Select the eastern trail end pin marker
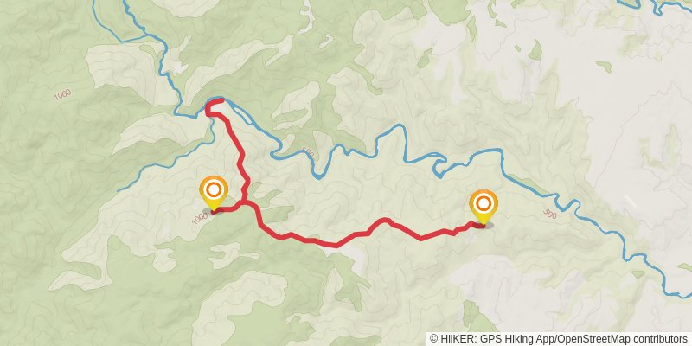692x346 pixels. tap(484, 208)
